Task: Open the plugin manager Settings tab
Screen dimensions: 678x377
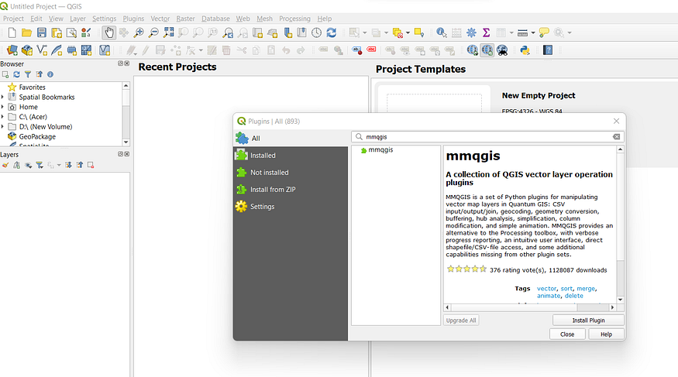Action: (x=291, y=207)
